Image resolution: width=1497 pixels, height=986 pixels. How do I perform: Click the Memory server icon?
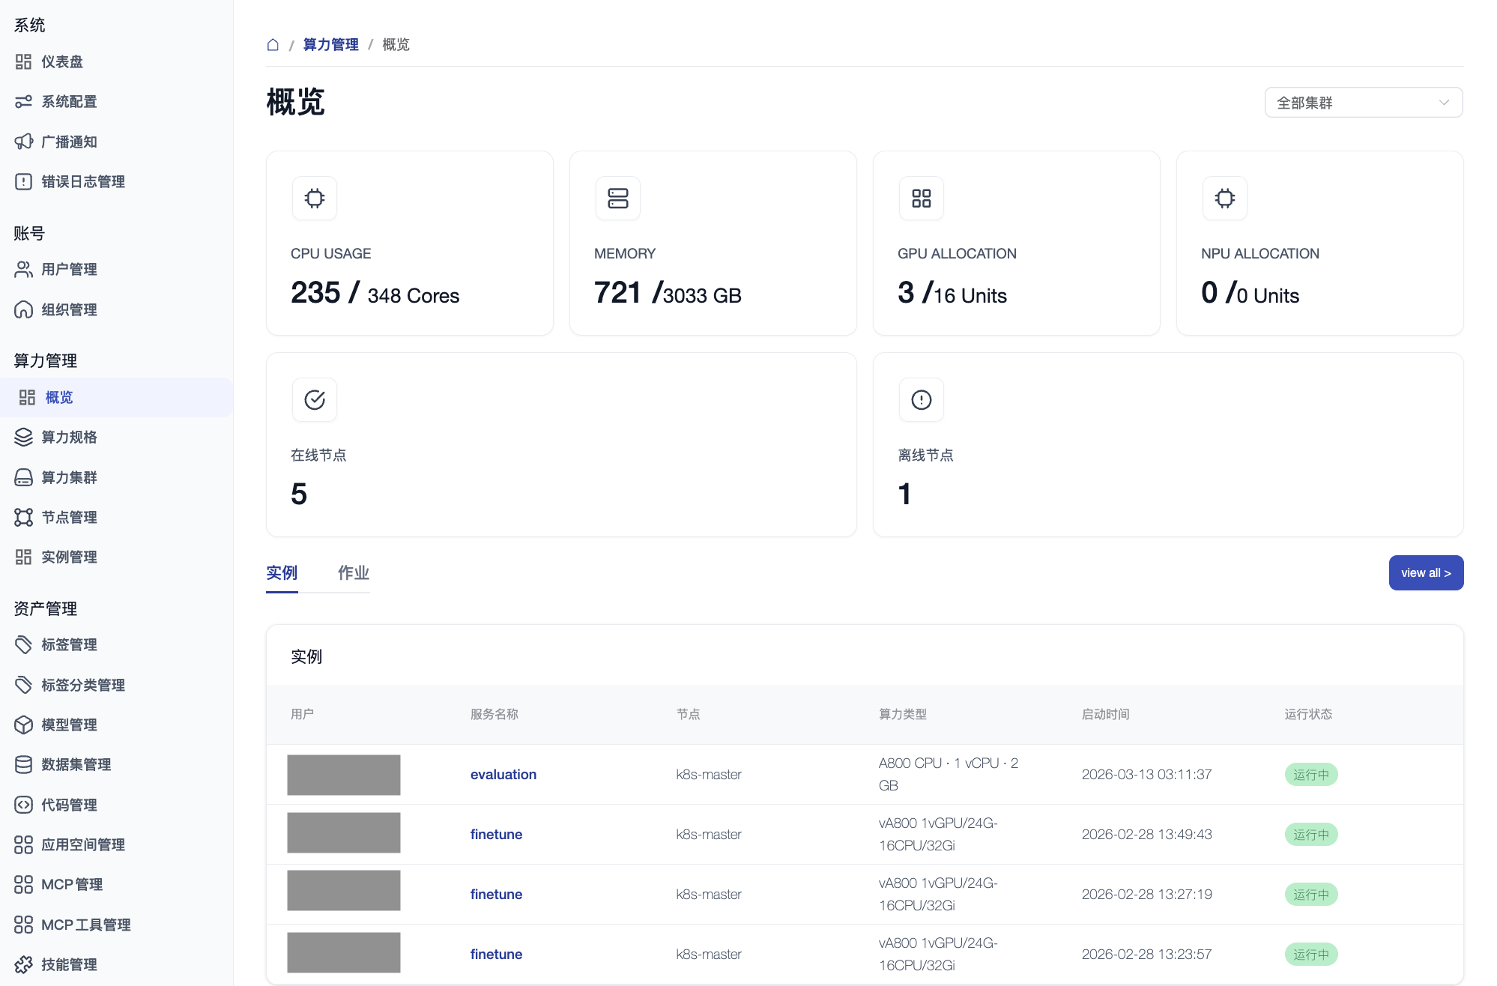(x=618, y=199)
